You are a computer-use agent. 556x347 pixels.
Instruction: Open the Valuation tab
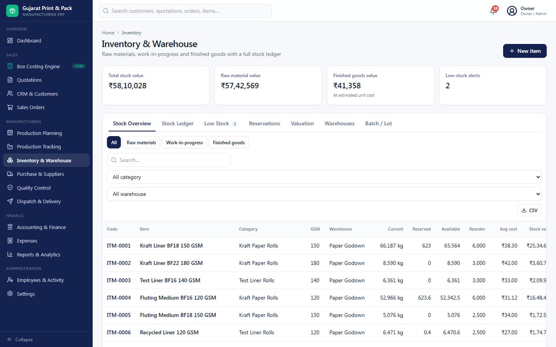click(302, 123)
